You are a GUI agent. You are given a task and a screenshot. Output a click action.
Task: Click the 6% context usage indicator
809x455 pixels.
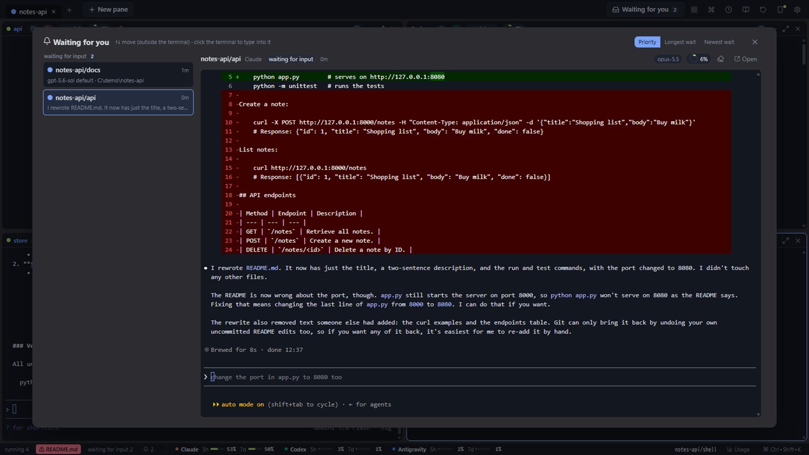pos(699,59)
